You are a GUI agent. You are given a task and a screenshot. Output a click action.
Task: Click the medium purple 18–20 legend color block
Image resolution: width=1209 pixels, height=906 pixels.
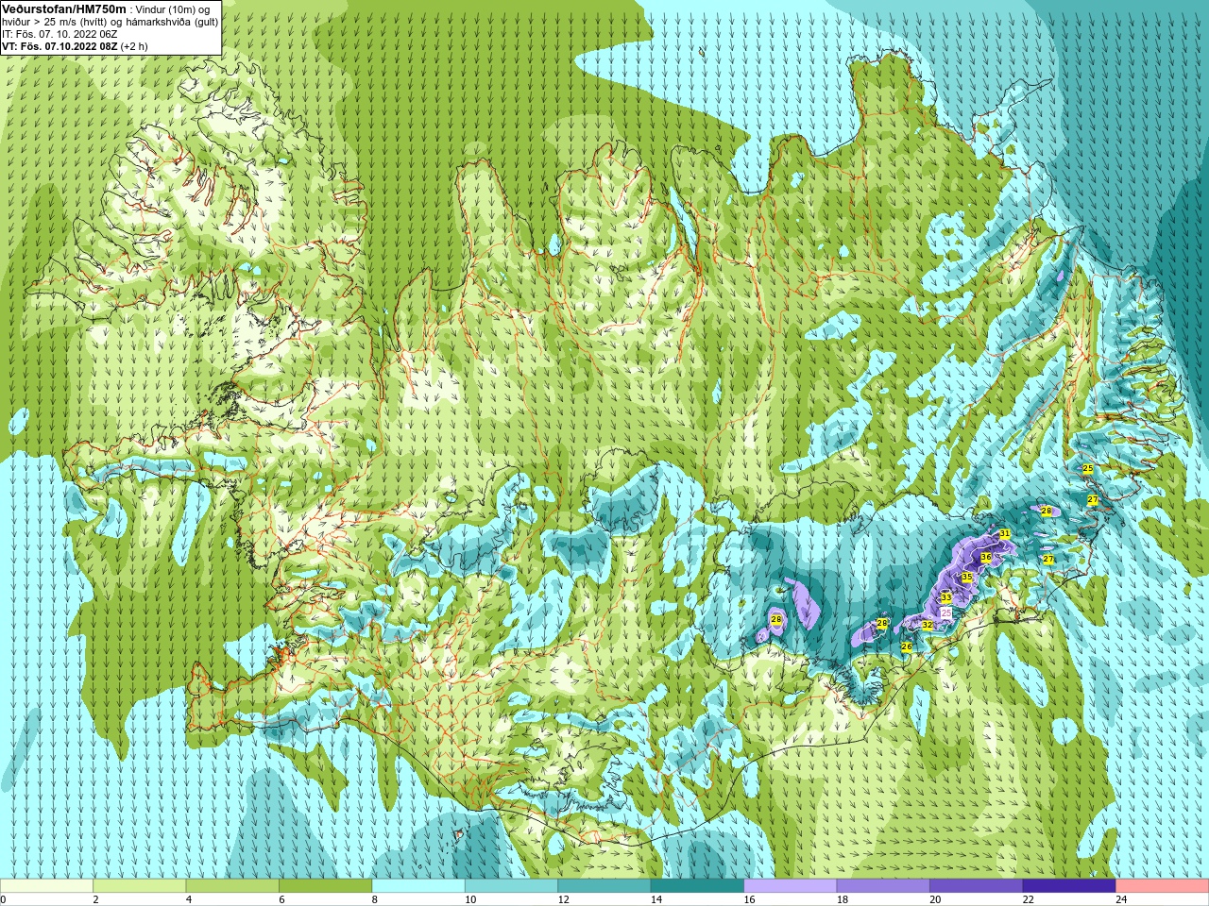click(x=884, y=886)
